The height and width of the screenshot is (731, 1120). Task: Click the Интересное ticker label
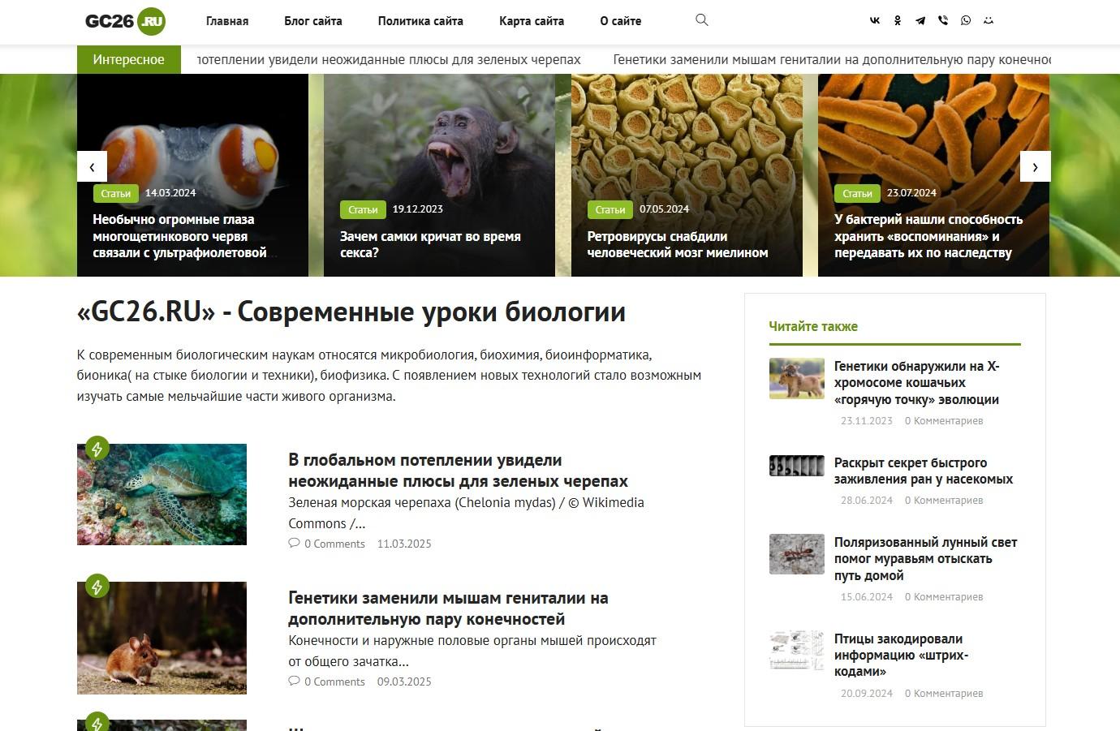point(128,59)
